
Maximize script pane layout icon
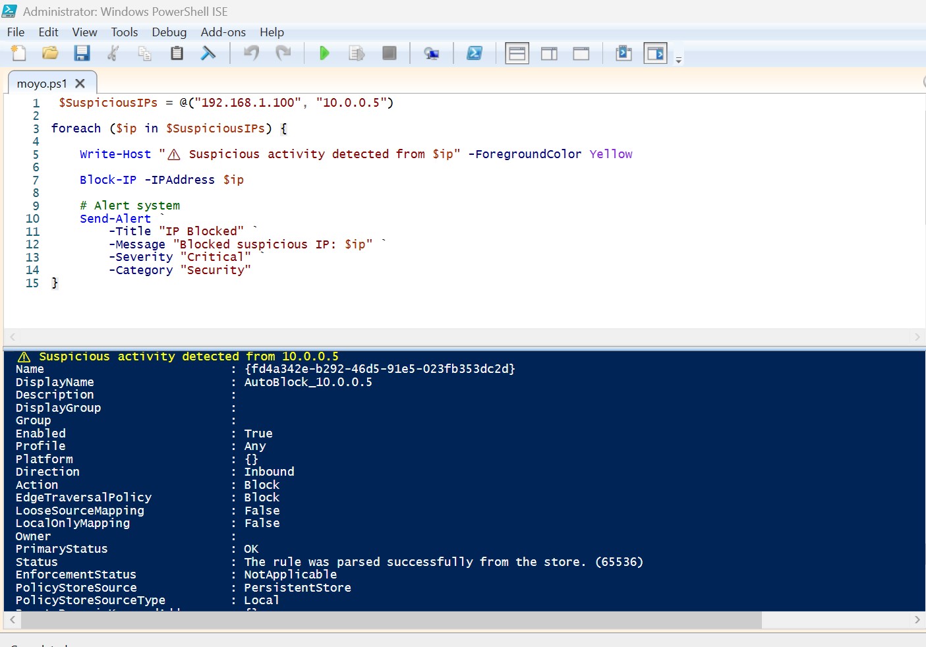[581, 53]
